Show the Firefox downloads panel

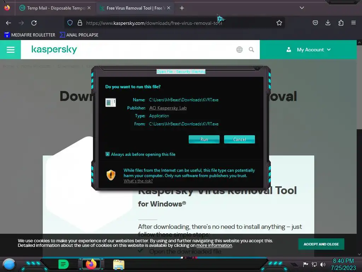point(328,23)
